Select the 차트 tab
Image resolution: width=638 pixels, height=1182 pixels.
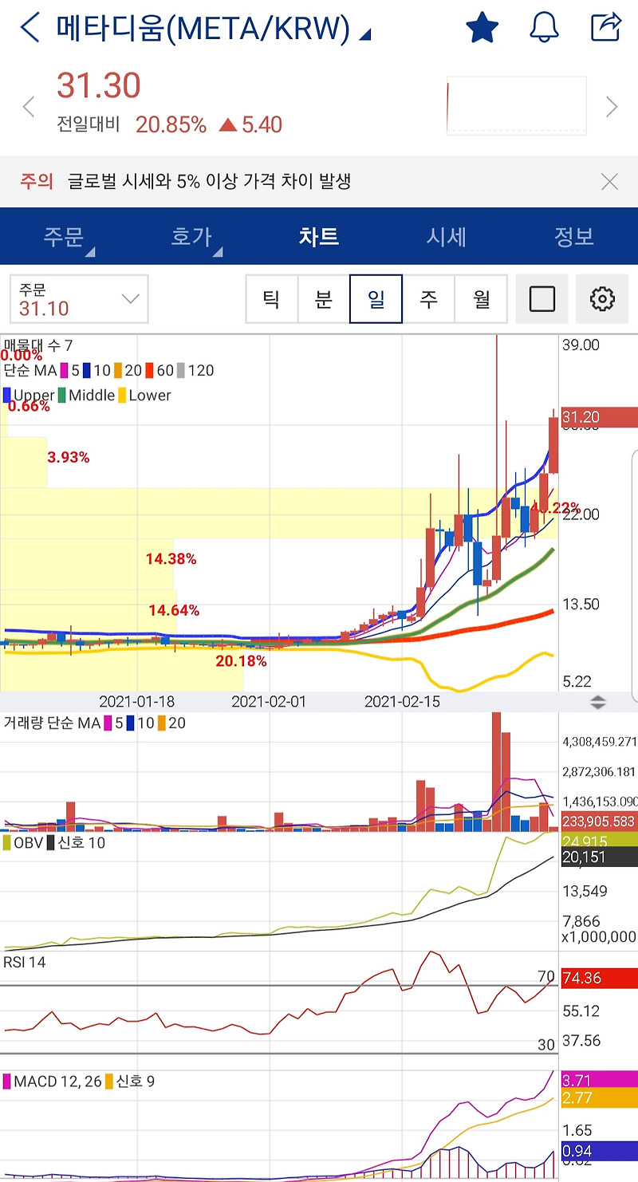pos(319,237)
